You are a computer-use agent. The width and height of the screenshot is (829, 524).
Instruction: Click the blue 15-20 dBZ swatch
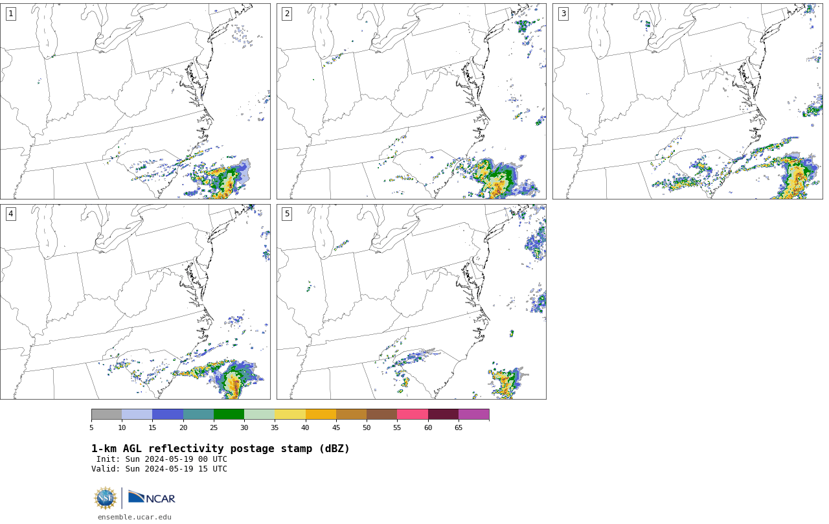168,415
